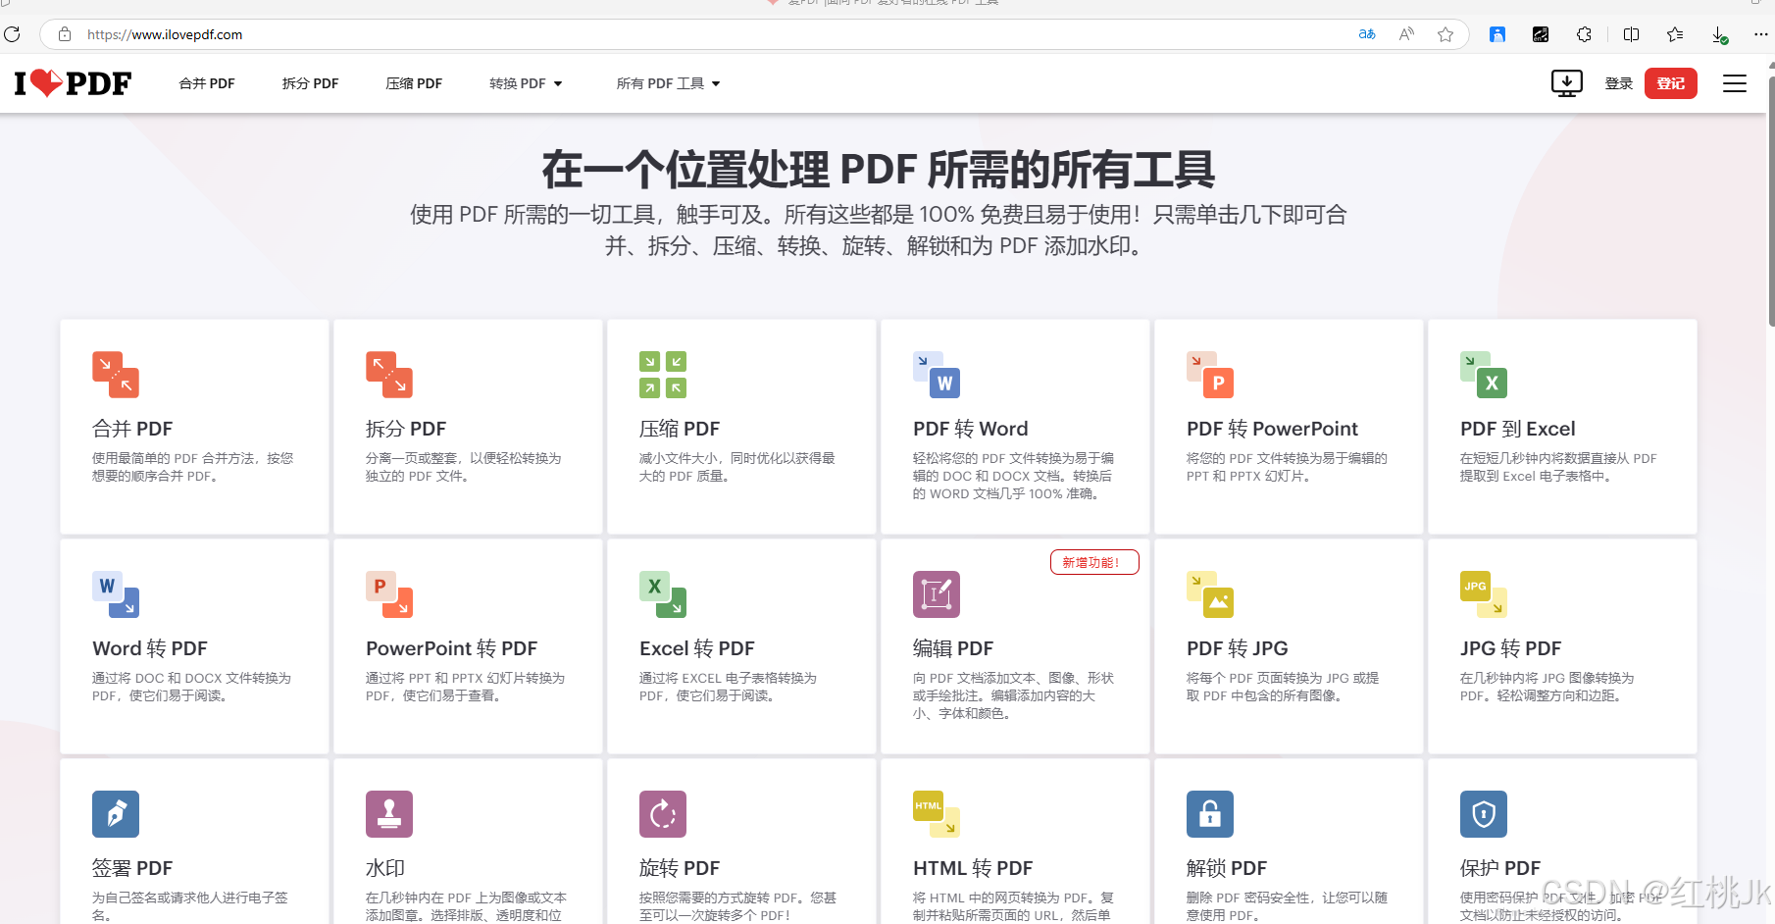The width and height of the screenshot is (1775, 924).
Task: Click the black square browser extension icon
Action: [1541, 34]
